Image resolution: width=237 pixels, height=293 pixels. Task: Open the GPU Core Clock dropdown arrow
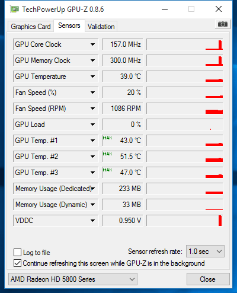click(92, 44)
